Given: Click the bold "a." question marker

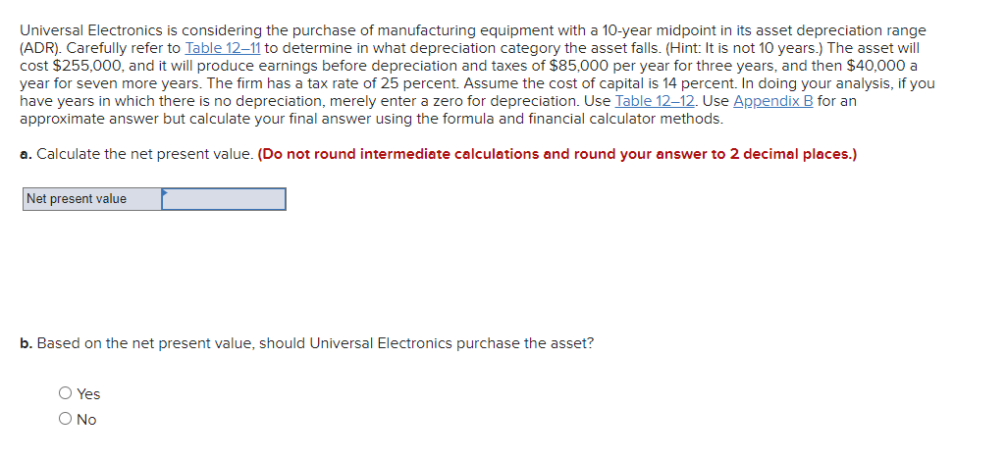Looking at the screenshot, I should [26, 155].
